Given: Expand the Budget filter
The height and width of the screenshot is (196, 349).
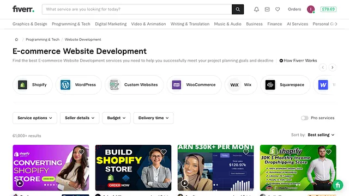Looking at the screenshot, I should point(116,118).
